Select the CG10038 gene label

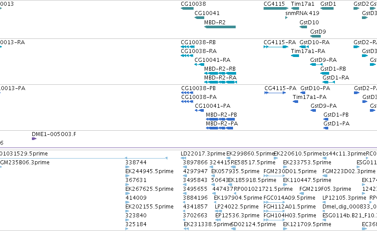click(193, 4)
